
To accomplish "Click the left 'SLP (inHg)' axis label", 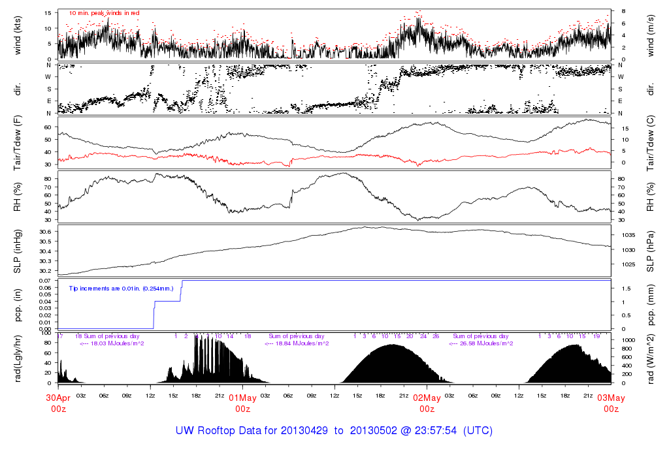I will (18, 251).
